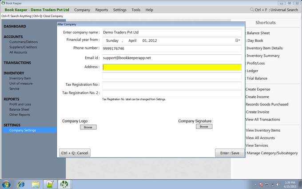Browse for a Company Logo
302x189 pixels.
pyautogui.click(x=88, y=127)
